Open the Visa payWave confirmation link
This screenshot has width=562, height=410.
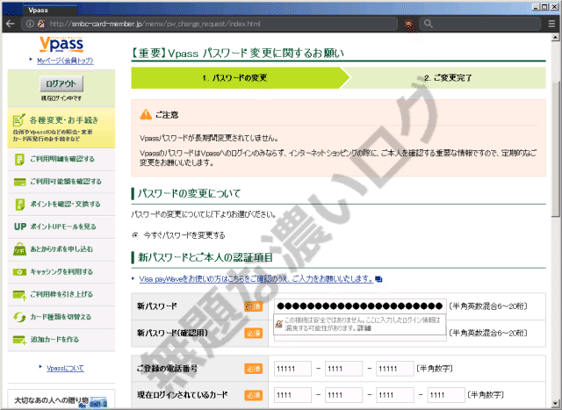click(x=256, y=279)
